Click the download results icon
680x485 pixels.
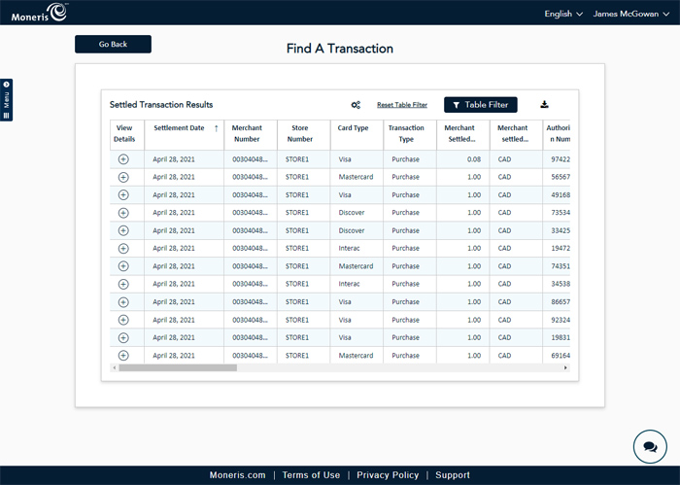click(x=545, y=105)
